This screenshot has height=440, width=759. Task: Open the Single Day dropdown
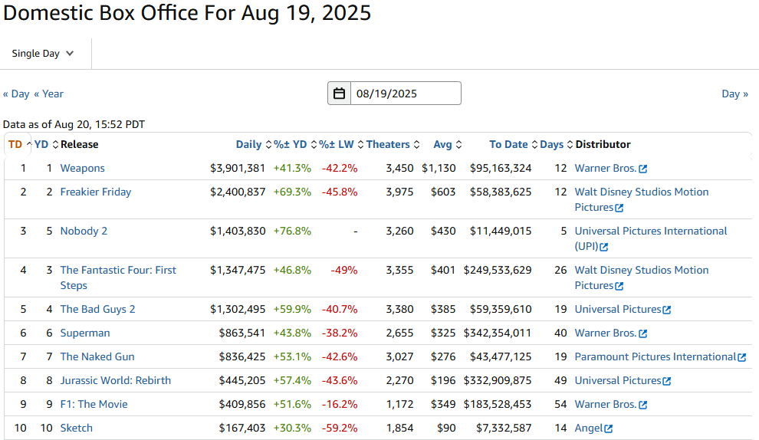(x=43, y=53)
